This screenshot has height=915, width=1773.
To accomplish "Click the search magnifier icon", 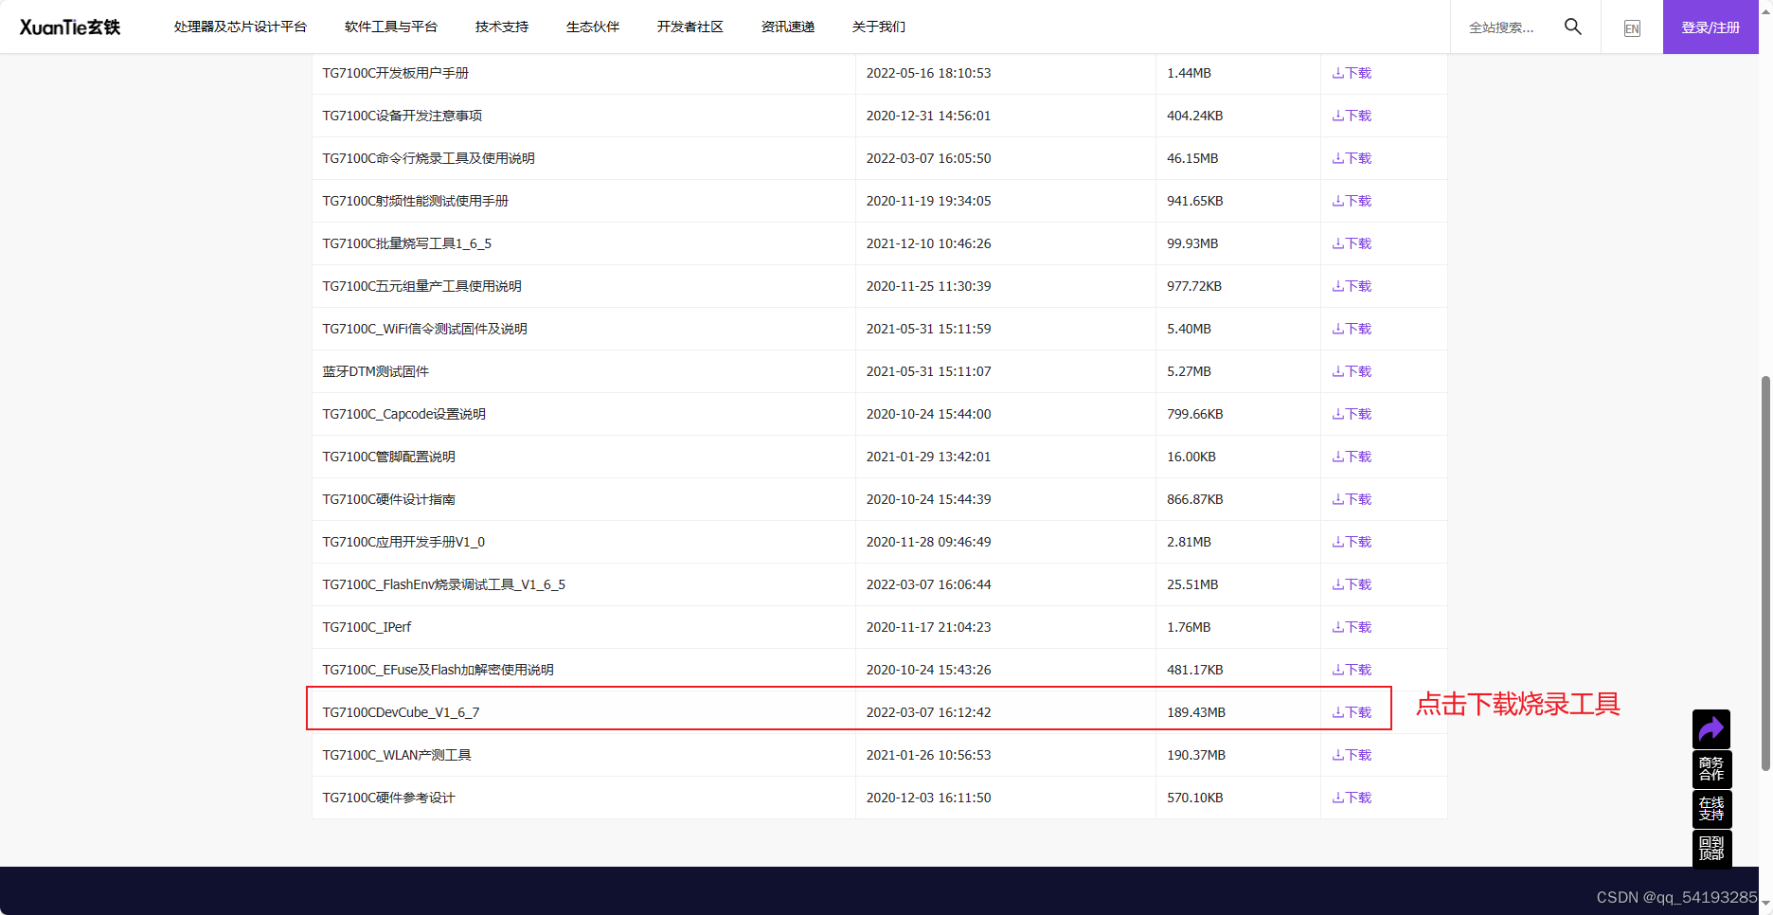I will (x=1573, y=27).
